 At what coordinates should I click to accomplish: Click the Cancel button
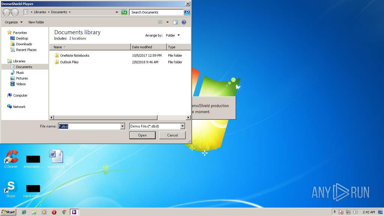[x=172, y=135]
